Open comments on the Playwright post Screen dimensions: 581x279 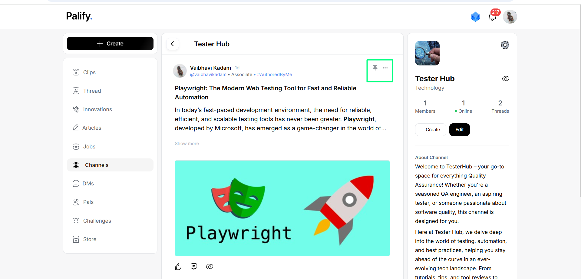point(194,267)
